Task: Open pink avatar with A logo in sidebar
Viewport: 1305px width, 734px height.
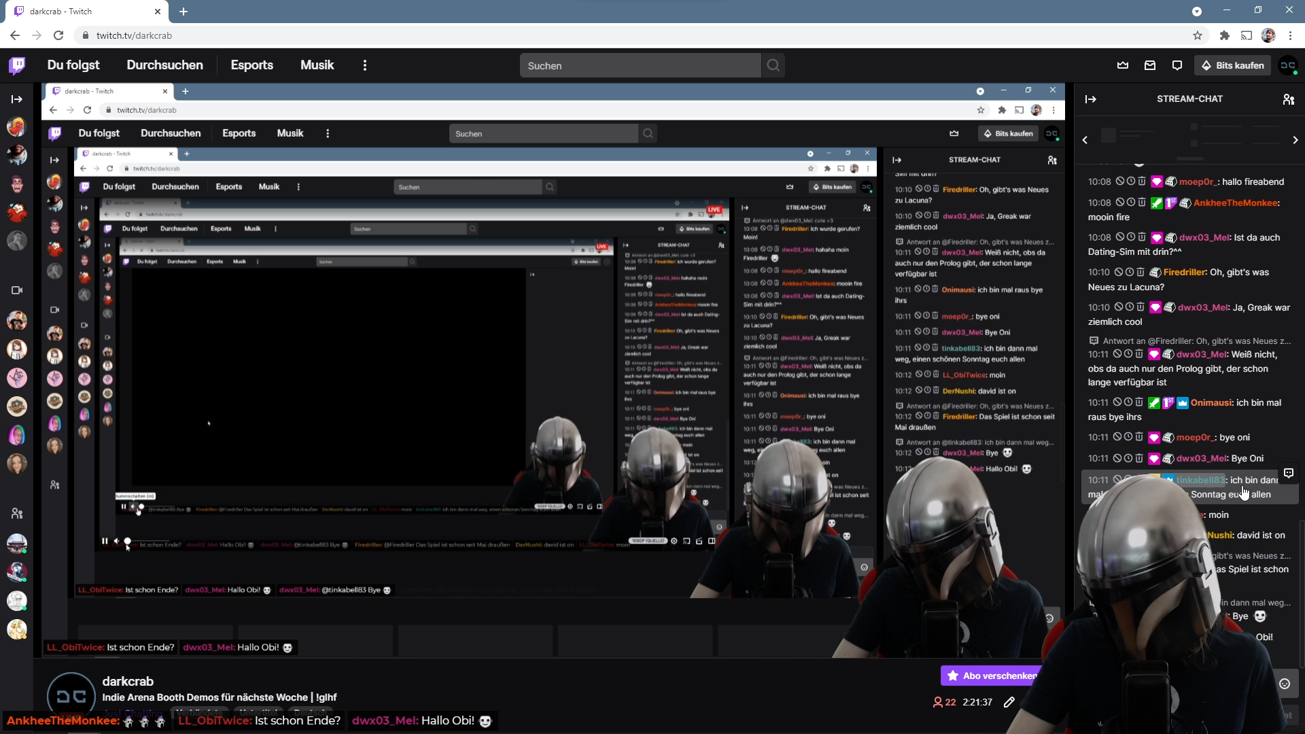Action: coord(17,377)
